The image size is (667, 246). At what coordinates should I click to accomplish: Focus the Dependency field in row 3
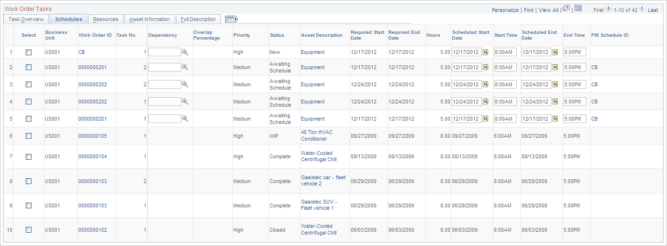[x=165, y=85]
